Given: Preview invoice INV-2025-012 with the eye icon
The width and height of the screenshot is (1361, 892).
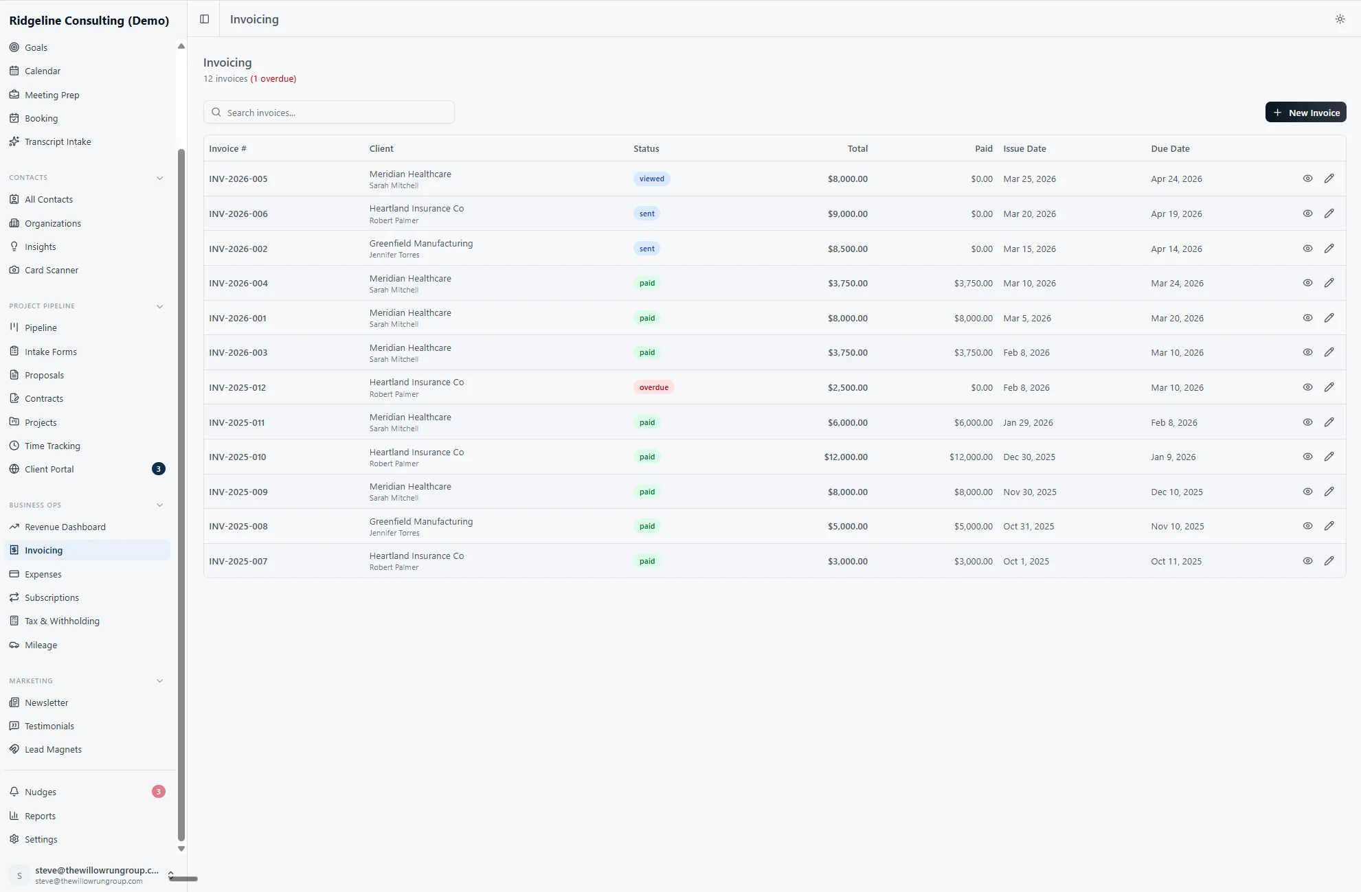Looking at the screenshot, I should pyautogui.click(x=1307, y=387).
